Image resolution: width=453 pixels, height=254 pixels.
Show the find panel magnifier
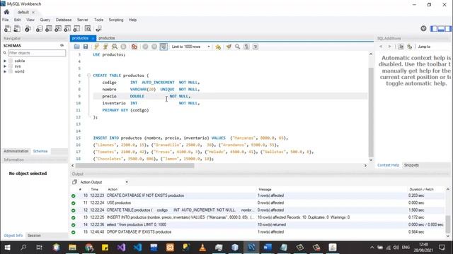pos(238,47)
